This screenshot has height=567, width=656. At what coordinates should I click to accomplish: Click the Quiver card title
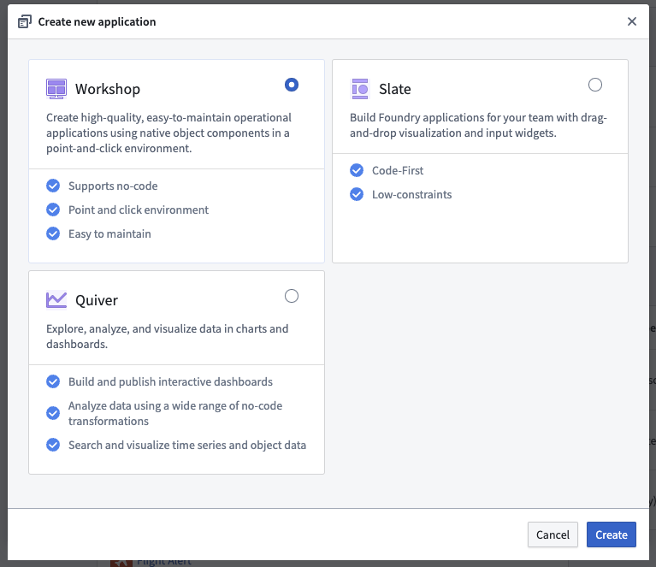click(97, 300)
